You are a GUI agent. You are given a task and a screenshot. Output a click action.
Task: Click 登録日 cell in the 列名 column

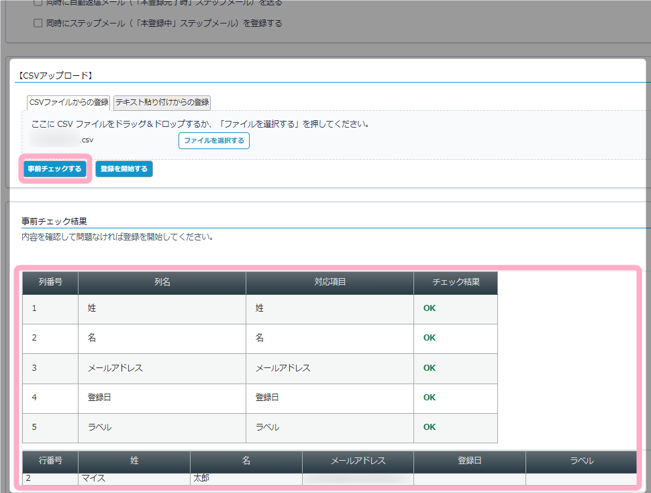point(99,398)
